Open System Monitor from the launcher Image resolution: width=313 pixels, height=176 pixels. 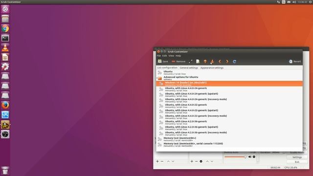[5, 115]
